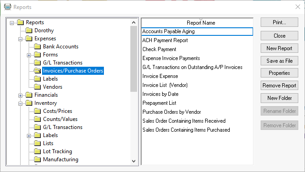Click the Reports printer icon in title bar

click(8, 7)
